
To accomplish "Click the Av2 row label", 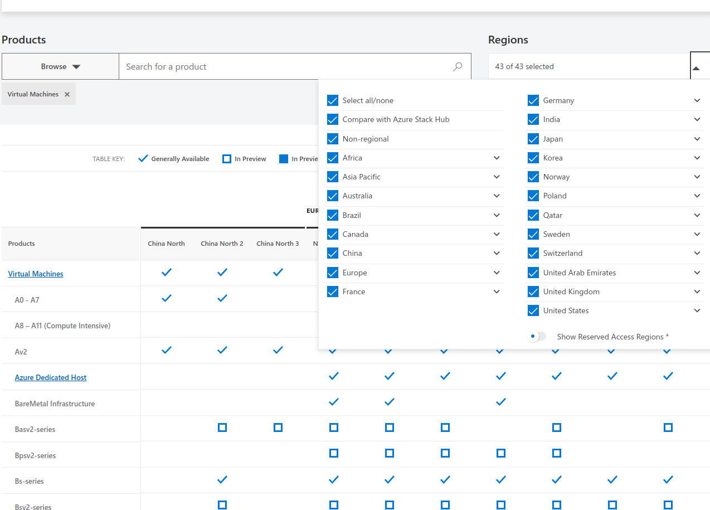I will click(21, 352).
